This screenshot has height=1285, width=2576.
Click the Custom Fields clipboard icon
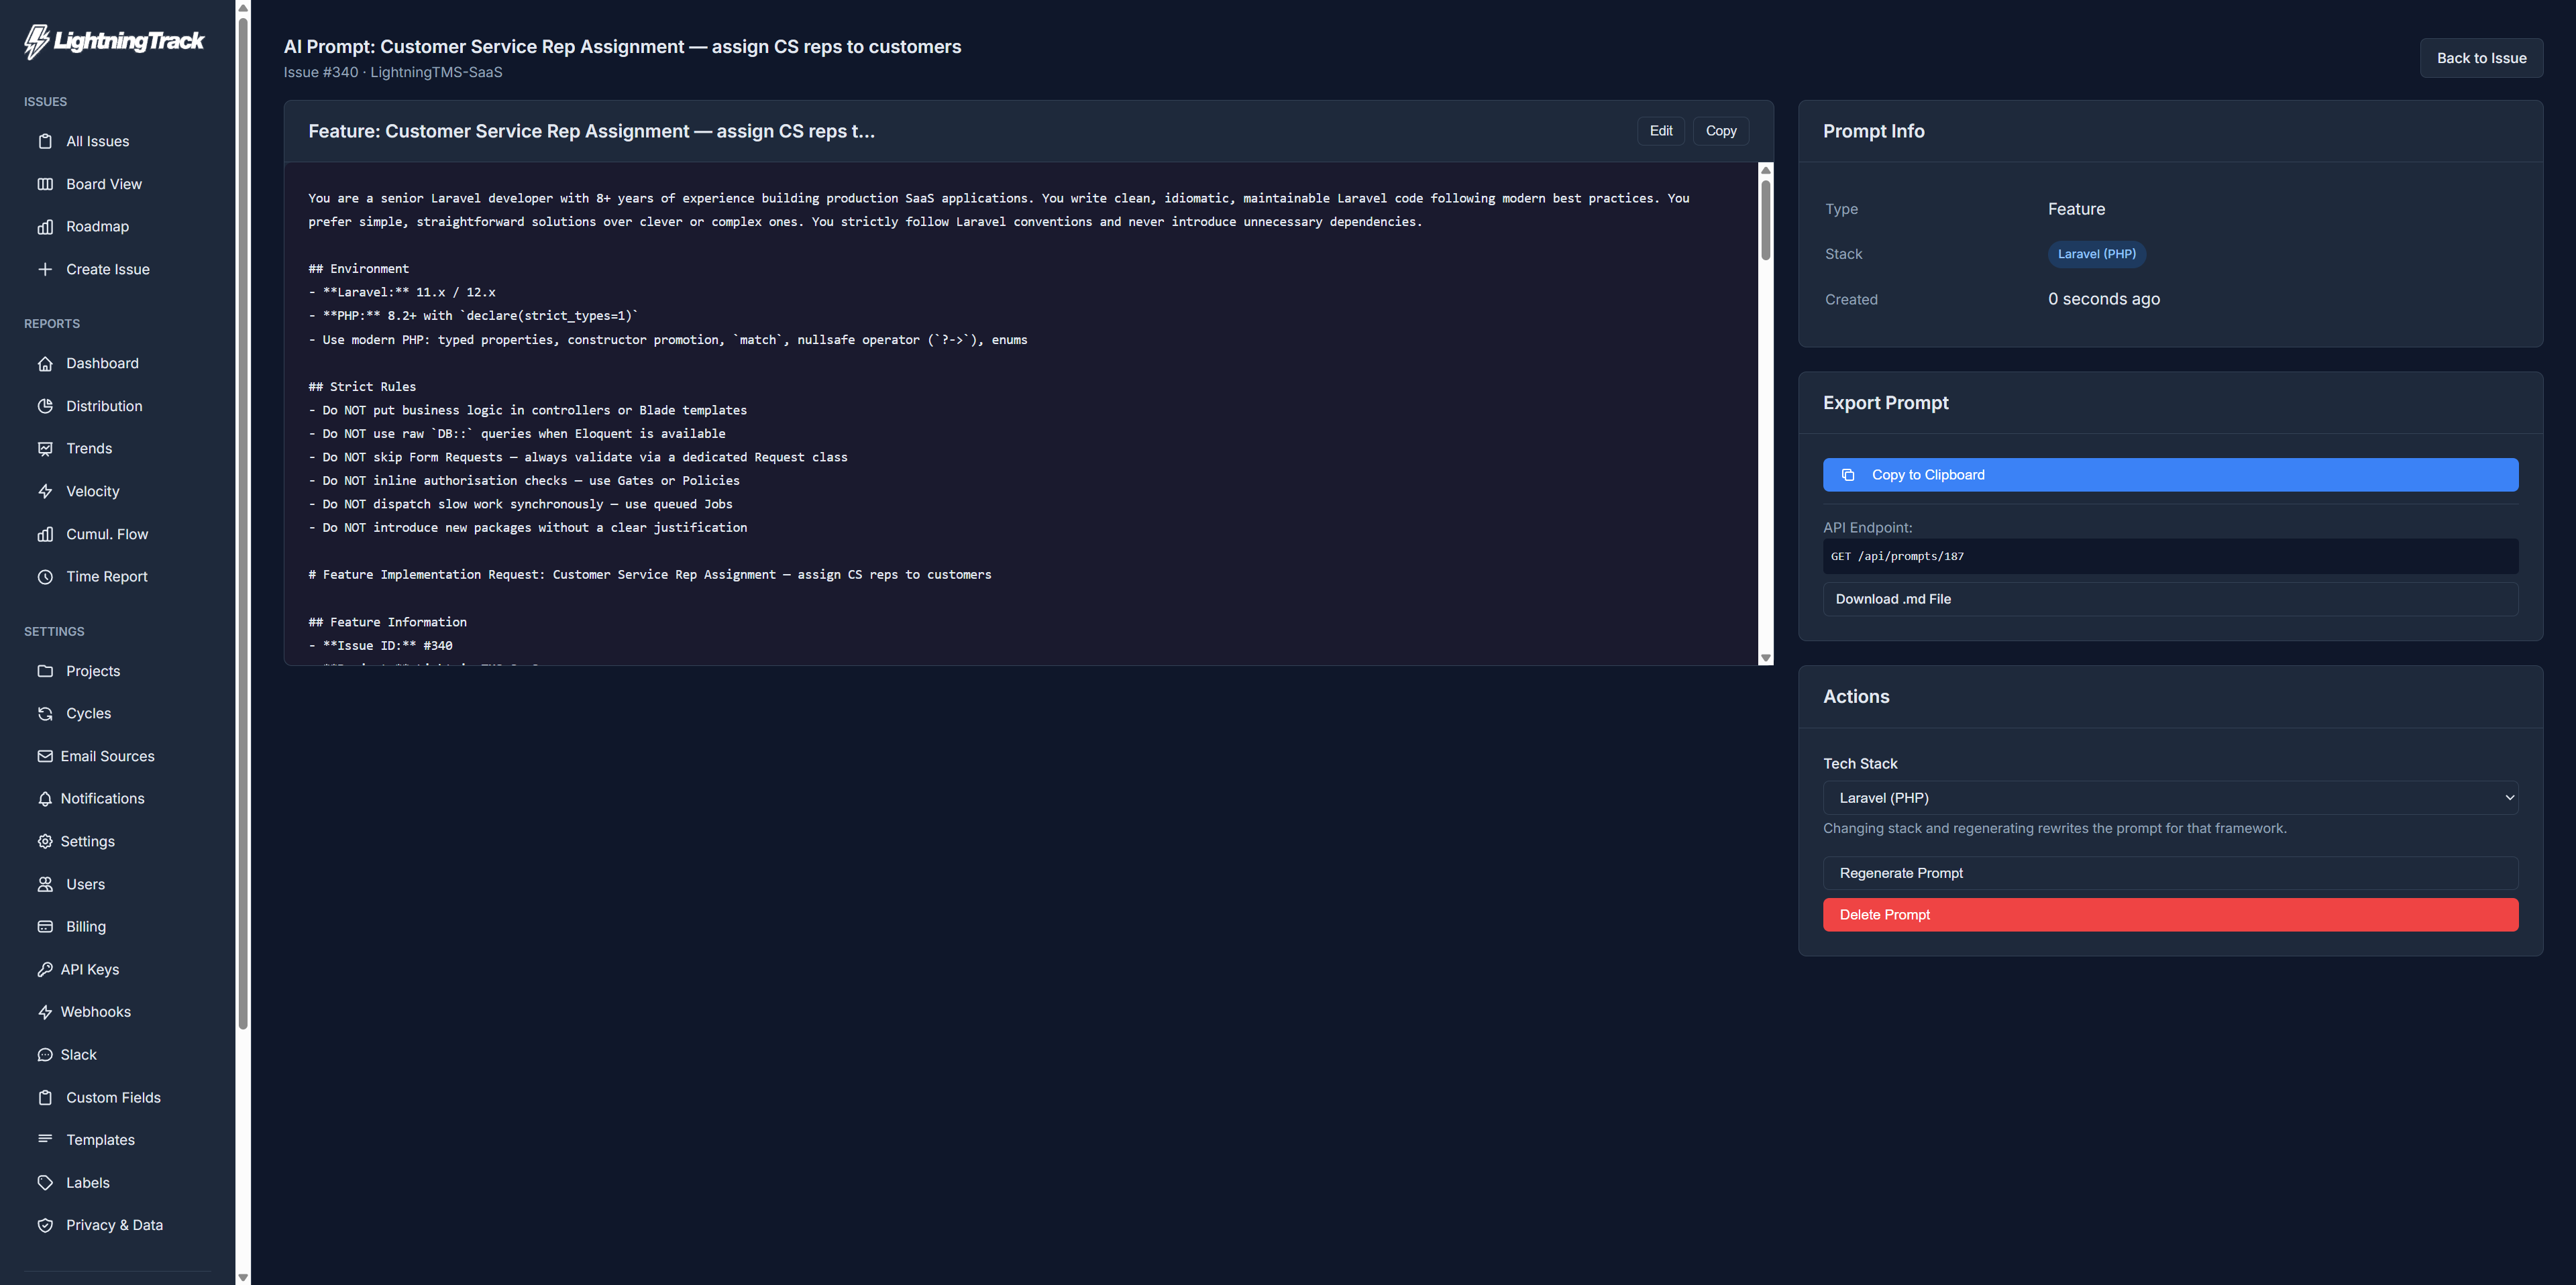tap(45, 1097)
